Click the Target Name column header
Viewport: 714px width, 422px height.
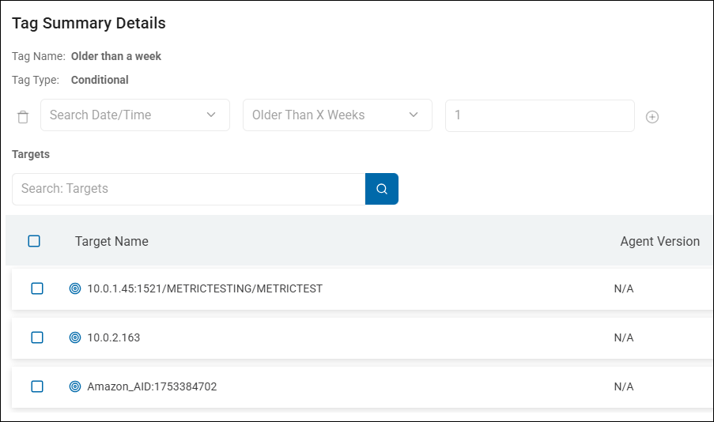(111, 241)
